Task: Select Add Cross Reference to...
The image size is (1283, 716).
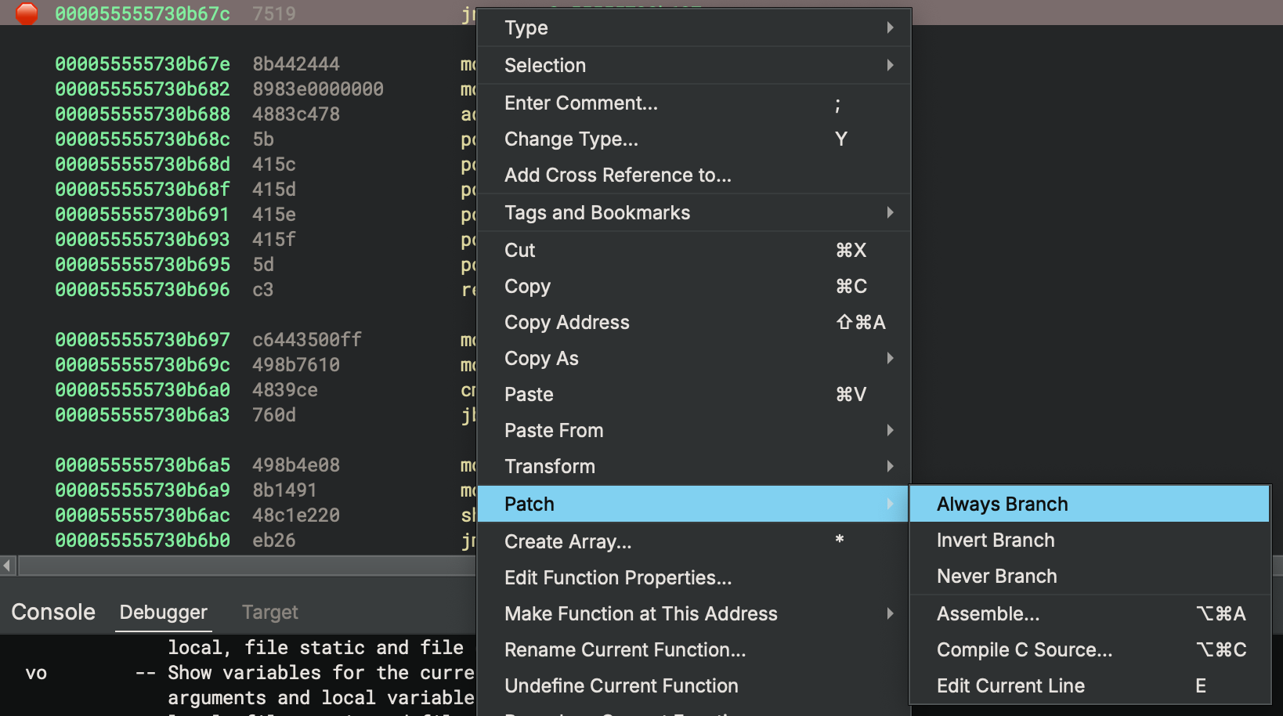Action: tap(694, 175)
